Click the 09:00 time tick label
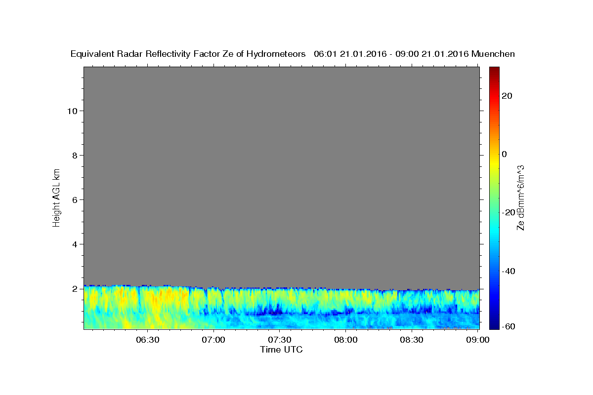The width and height of the screenshot is (593, 395). [478, 340]
